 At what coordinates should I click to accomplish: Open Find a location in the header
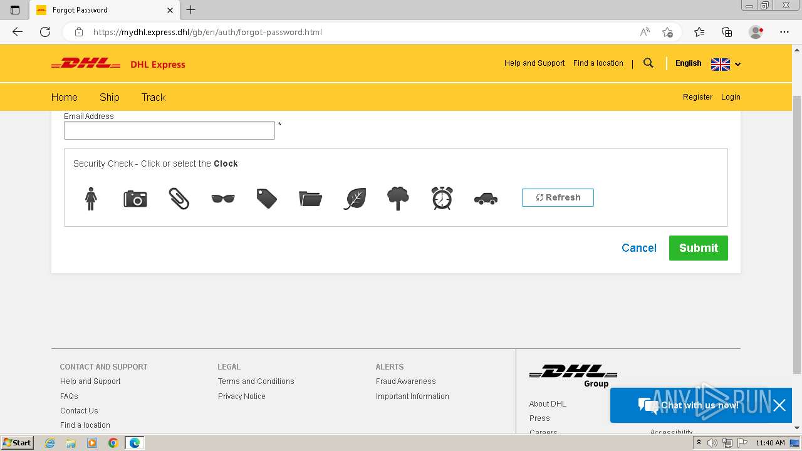click(598, 63)
